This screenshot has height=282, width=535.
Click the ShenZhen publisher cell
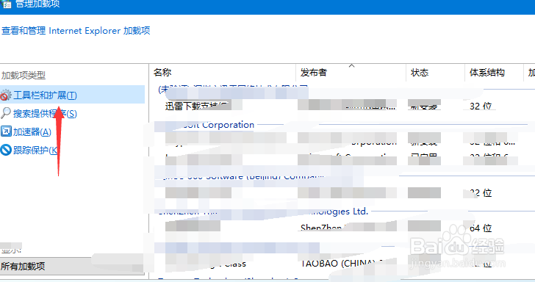[x=320, y=228]
